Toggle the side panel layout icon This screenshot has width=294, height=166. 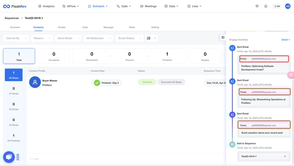[223, 38]
